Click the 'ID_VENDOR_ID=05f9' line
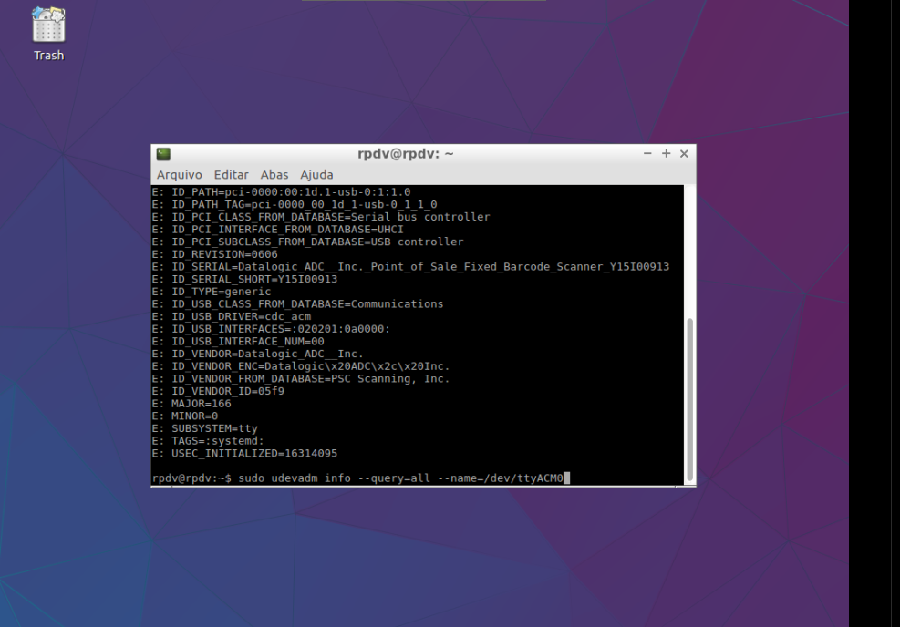The width and height of the screenshot is (900, 627). click(218, 391)
